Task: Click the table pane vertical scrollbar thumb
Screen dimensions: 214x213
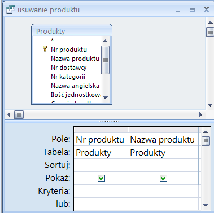Action: click(x=210, y=32)
